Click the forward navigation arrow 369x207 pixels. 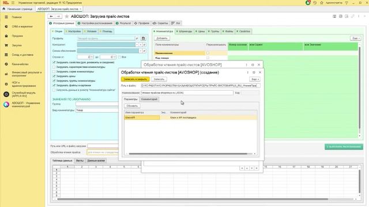pos(58,17)
